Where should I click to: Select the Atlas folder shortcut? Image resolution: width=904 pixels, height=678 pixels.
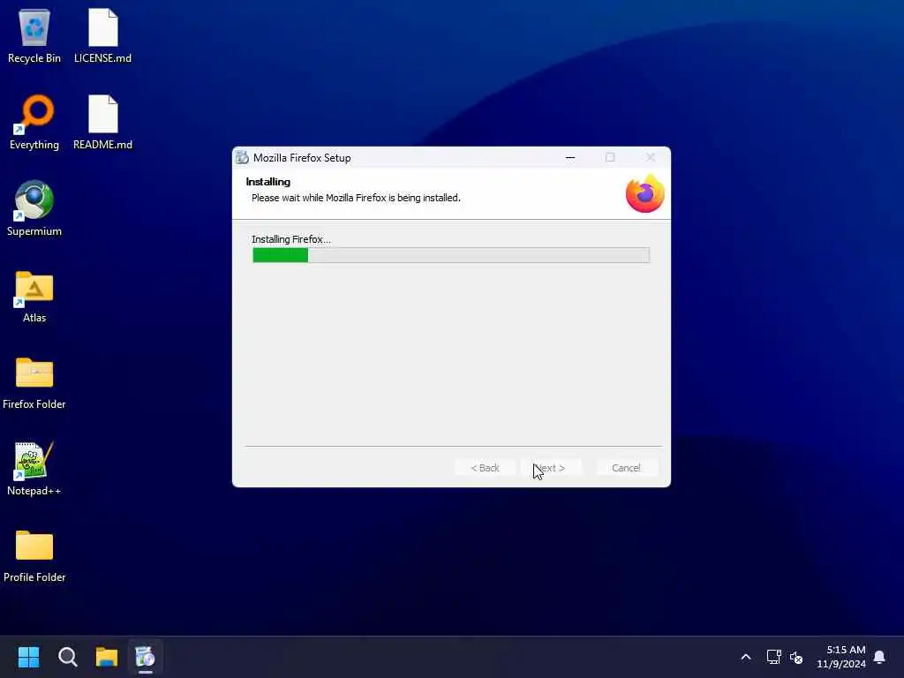[x=34, y=295]
